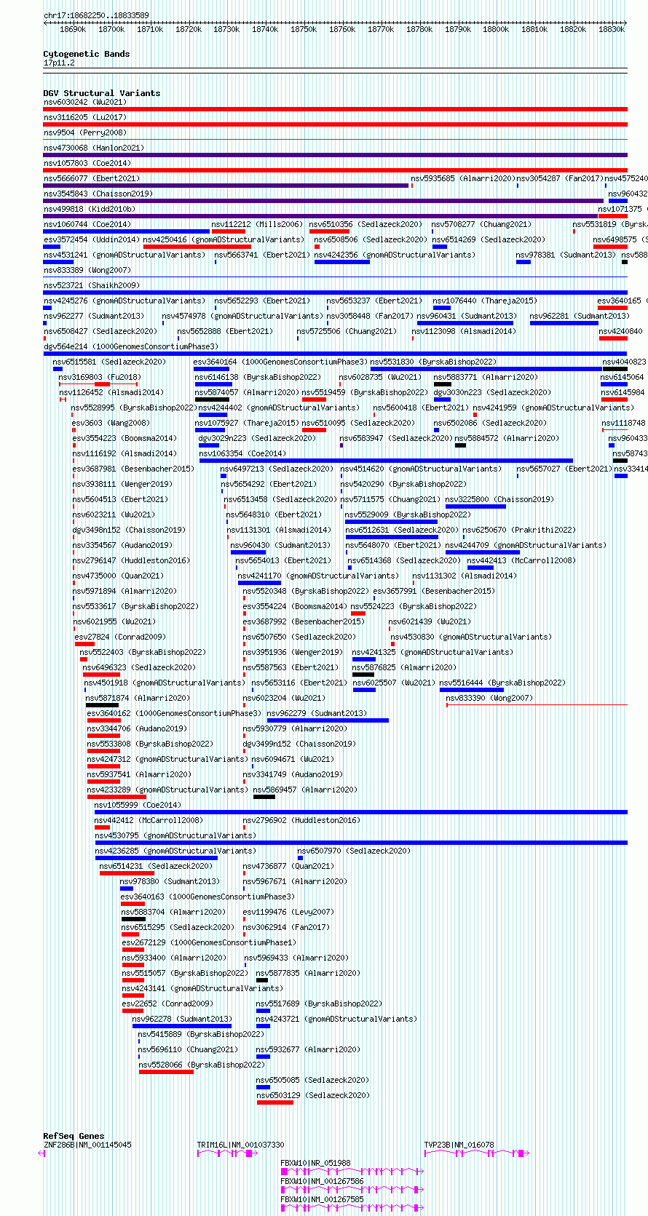Click the 17p11.2 band label

point(59,63)
